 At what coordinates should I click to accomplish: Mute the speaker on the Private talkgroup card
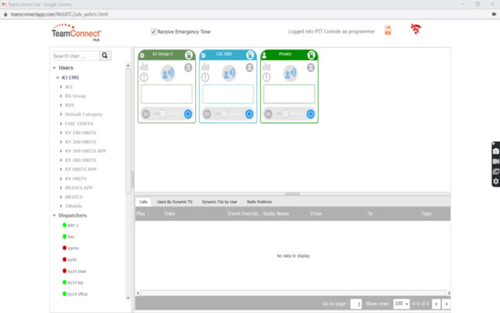coord(267,114)
